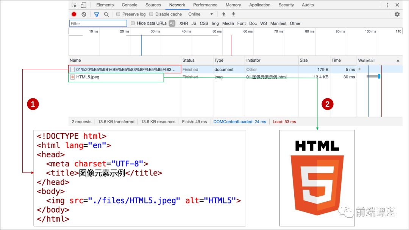409x230 pixels.
Task: Select the Network tab
Action: 177,5
